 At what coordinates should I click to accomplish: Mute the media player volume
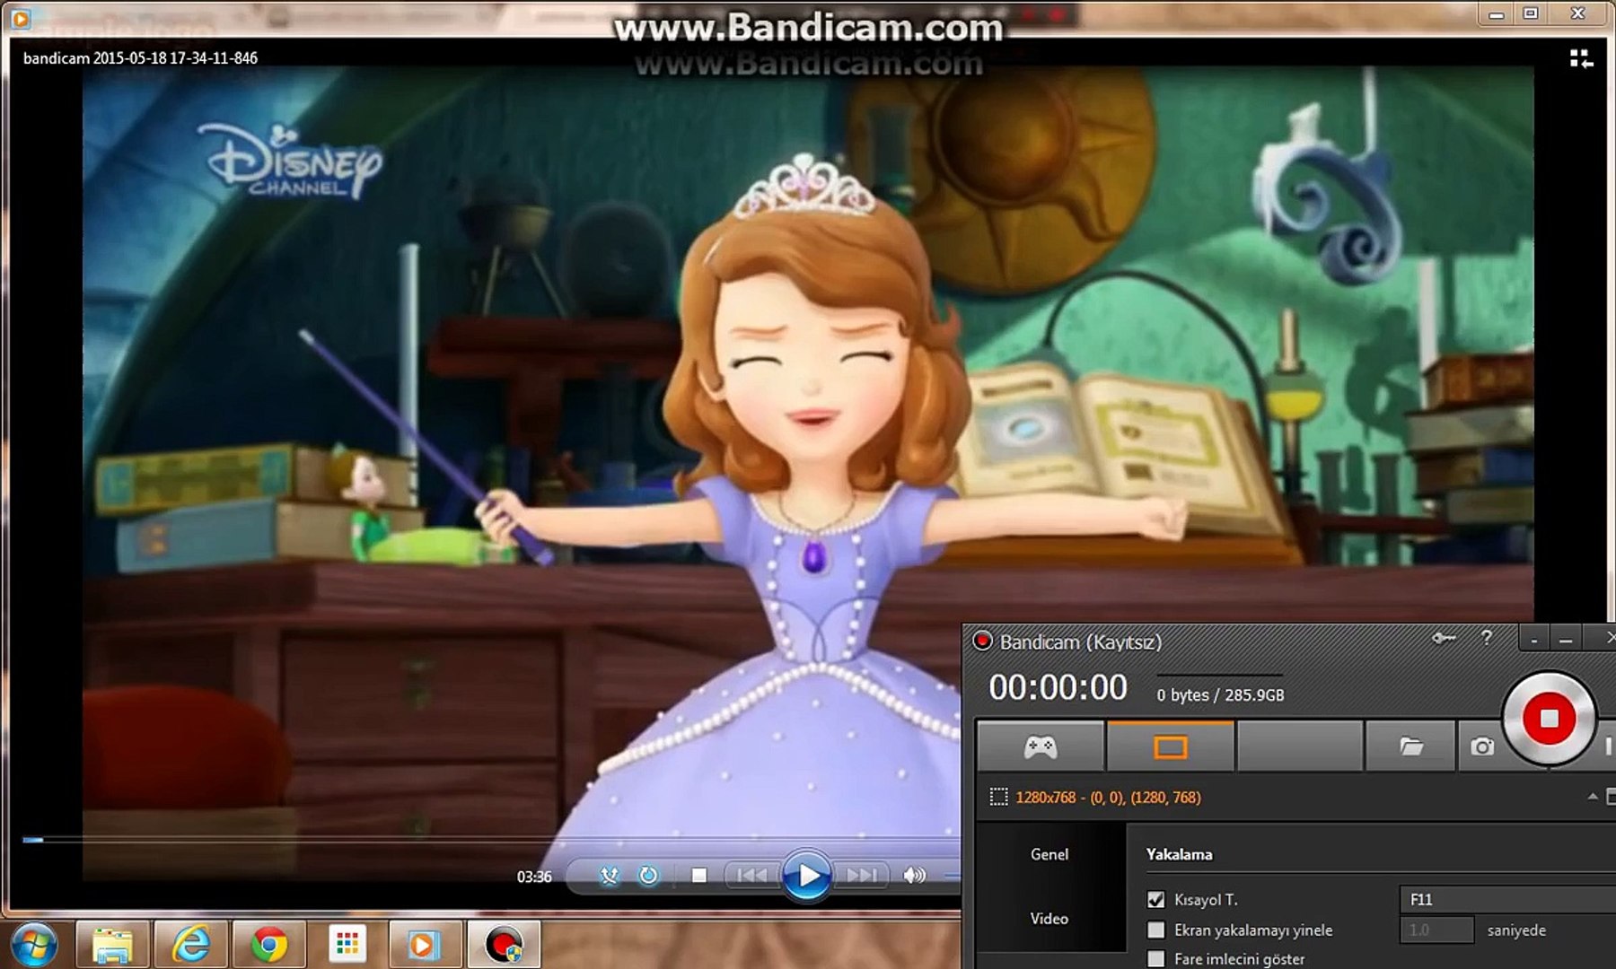(x=914, y=876)
